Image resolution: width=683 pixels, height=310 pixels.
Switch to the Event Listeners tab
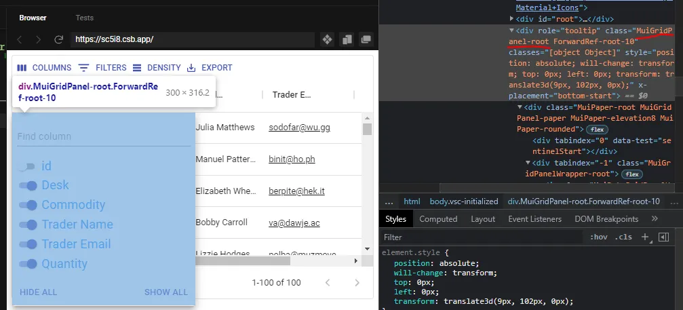(x=534, y=219)
